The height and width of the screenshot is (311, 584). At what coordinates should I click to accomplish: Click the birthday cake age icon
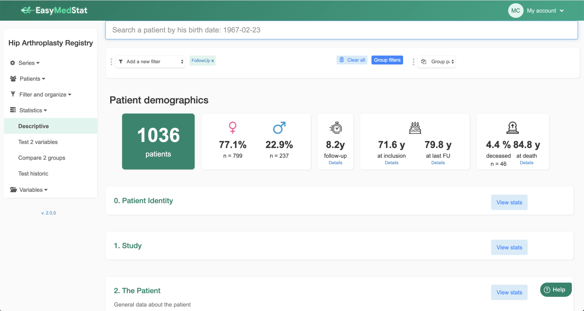pyautogui.click(x=415, y=127)
